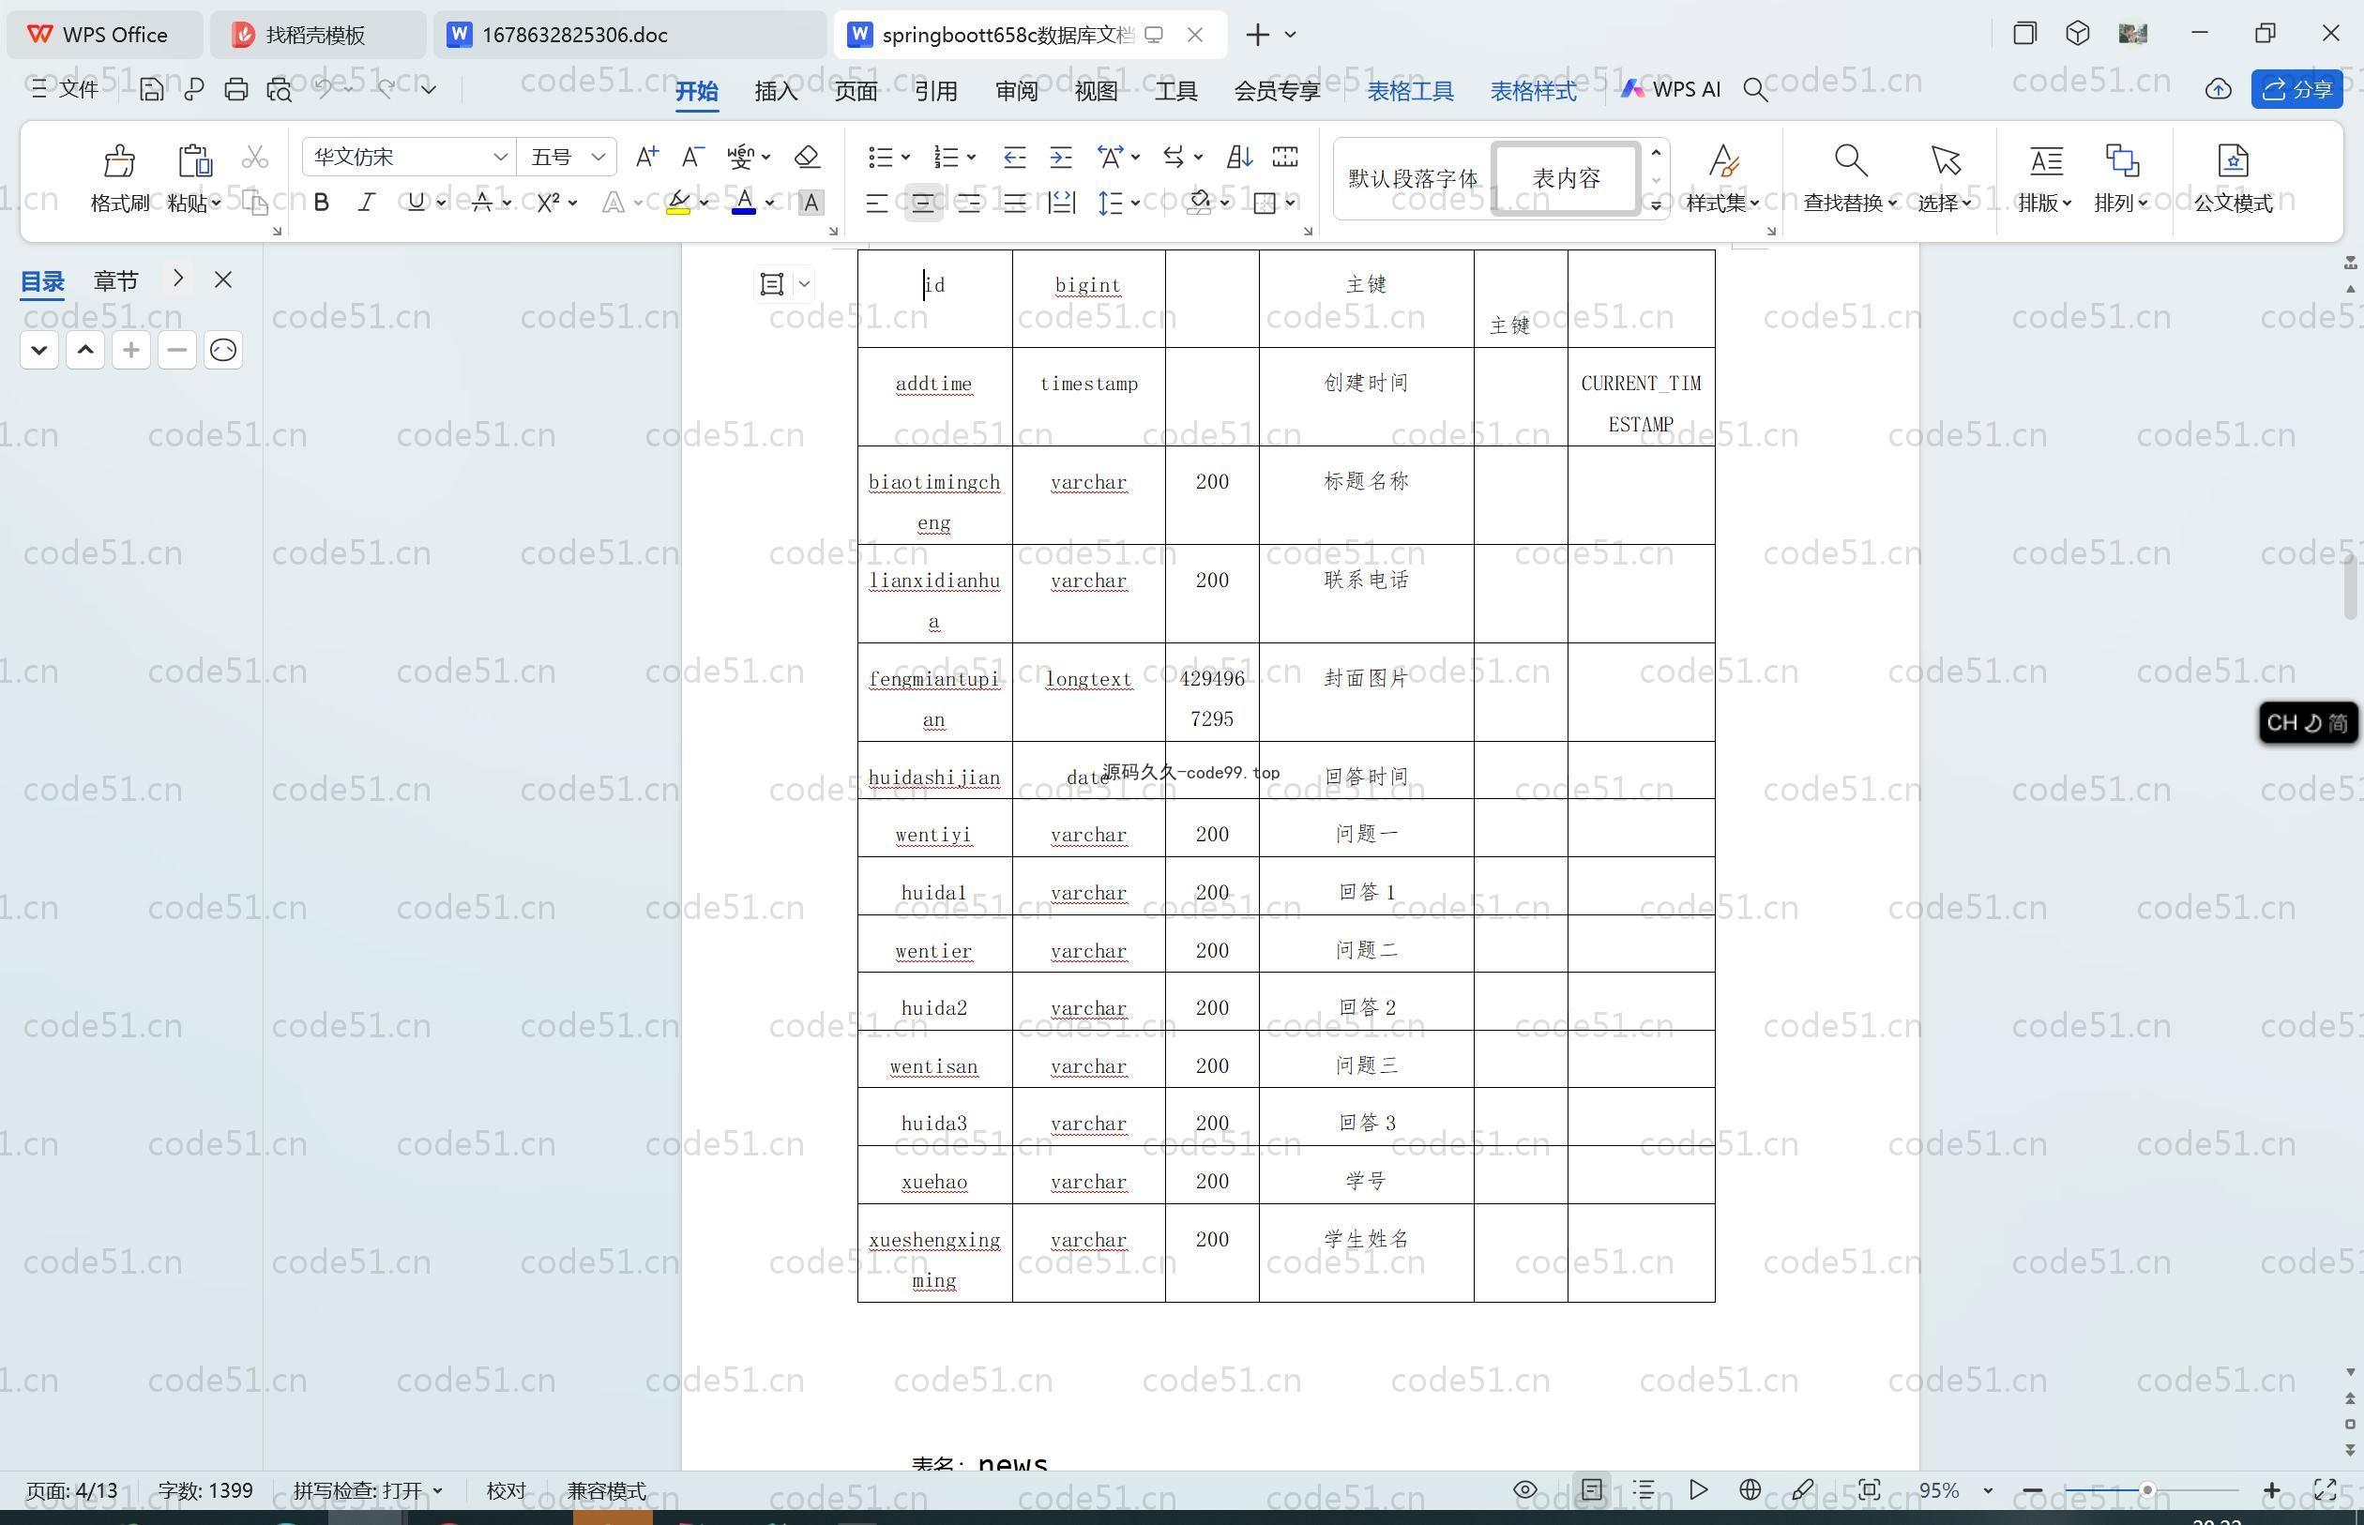The height and width of the screenshot is (1525, 2364).
Task: Click the Cut scissors icon
Action: [x=254, y=158]
